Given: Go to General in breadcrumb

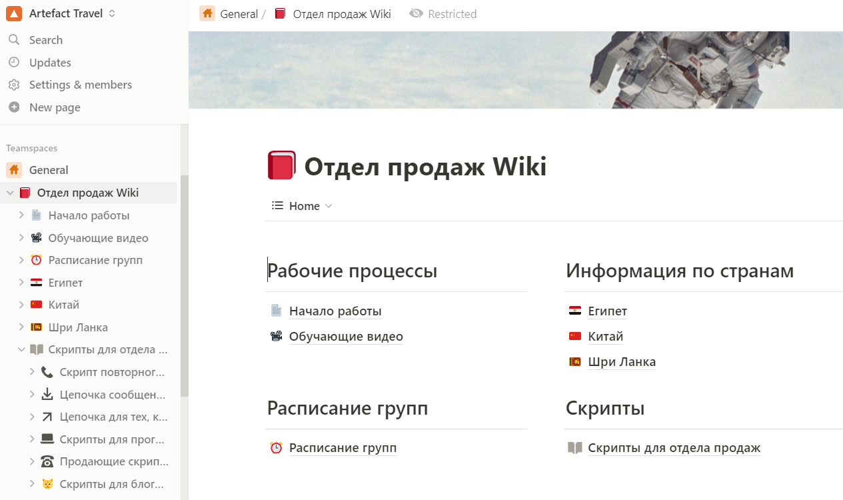Looking at the screenshot, I should (239, 13).
